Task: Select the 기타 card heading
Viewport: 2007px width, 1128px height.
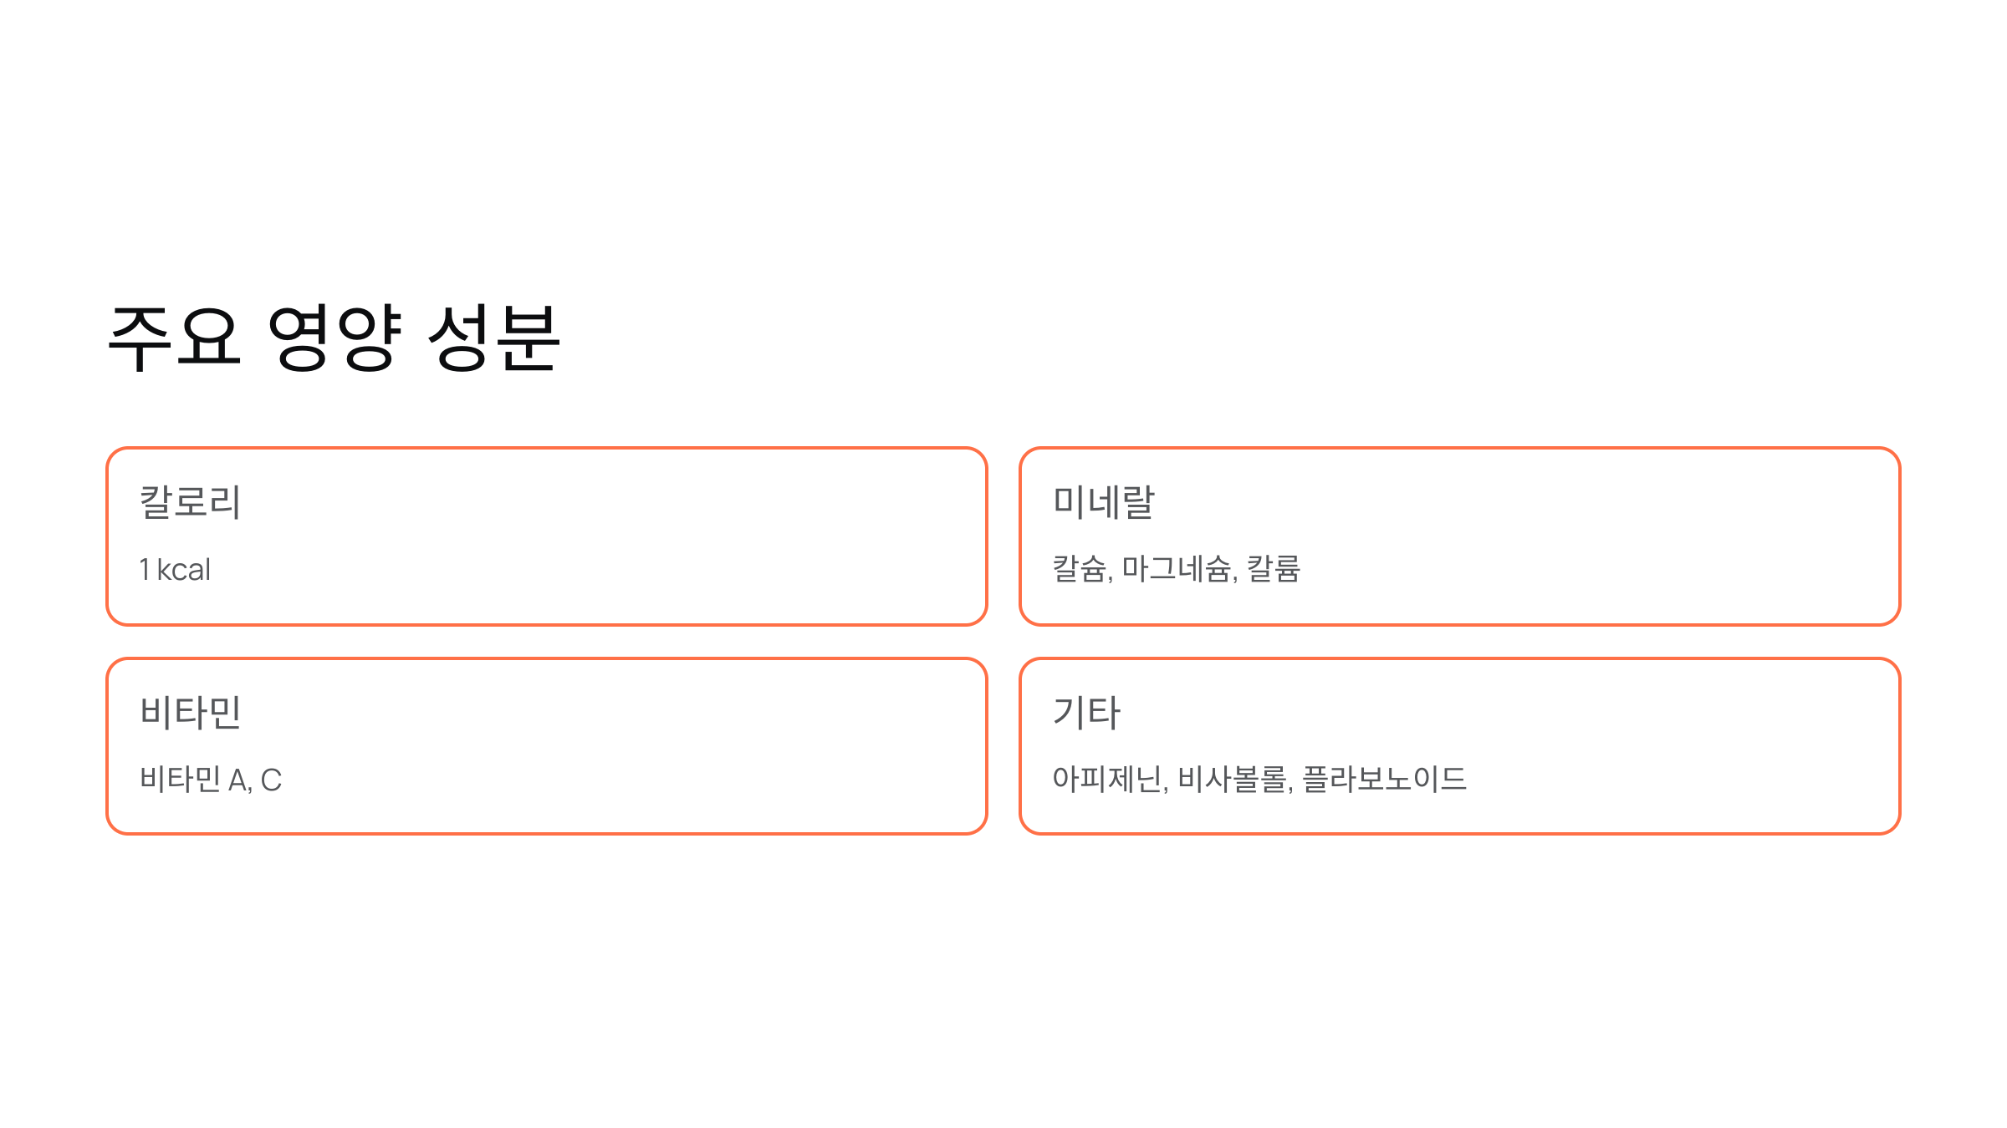Action: (1086, 713)
